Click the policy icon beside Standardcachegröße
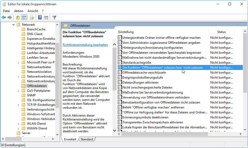 coord(120,62)
